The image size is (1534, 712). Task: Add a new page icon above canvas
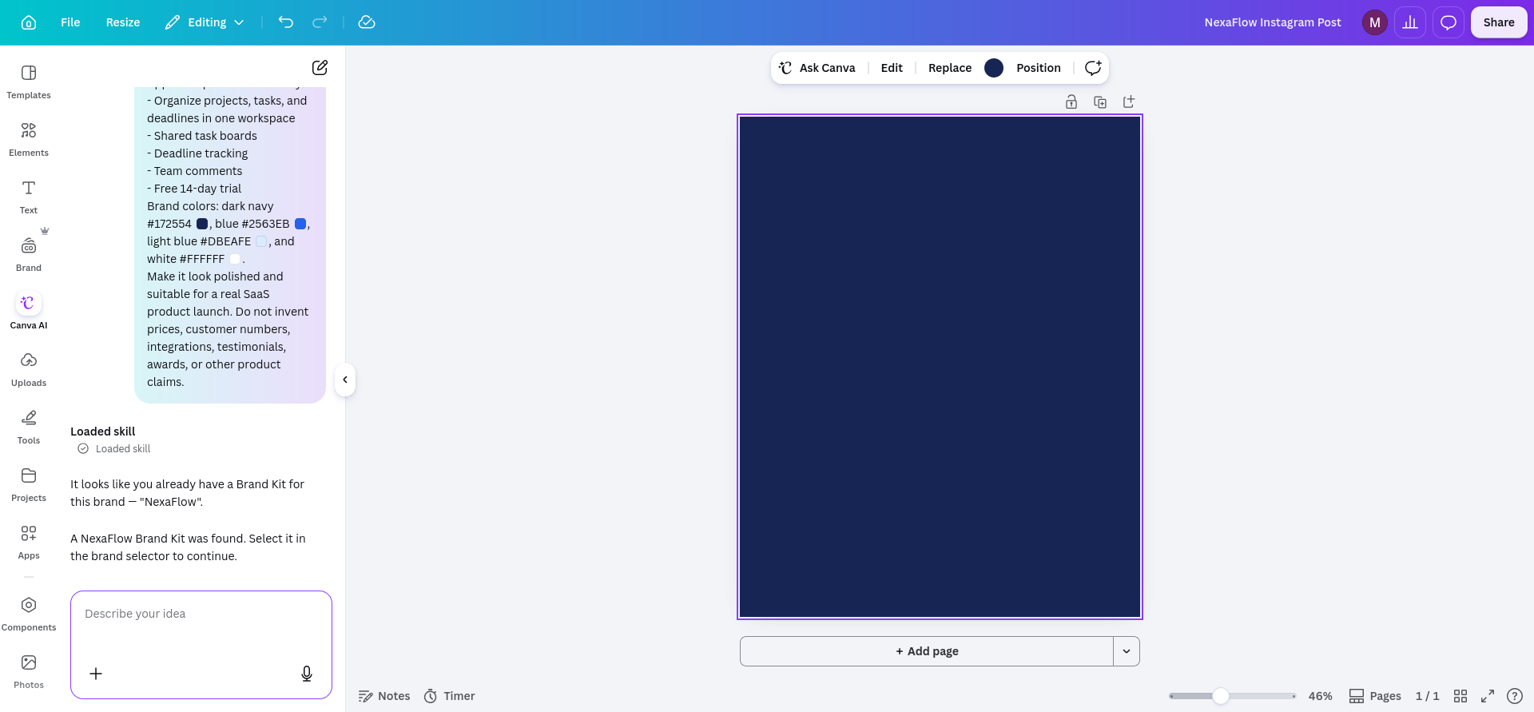click(x=1129, y=101)
